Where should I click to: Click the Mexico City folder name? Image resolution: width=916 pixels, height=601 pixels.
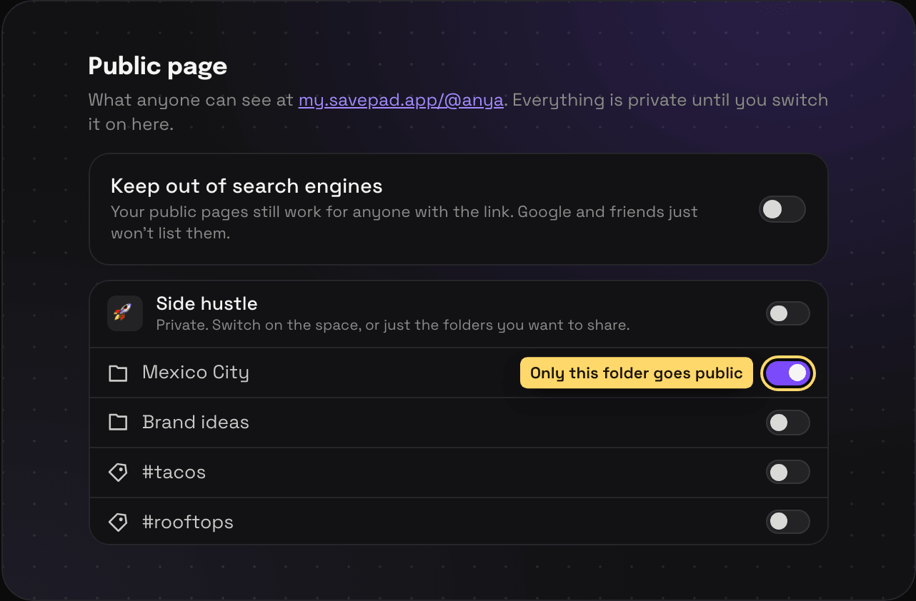pyautogui.click(x=196, y=373)
